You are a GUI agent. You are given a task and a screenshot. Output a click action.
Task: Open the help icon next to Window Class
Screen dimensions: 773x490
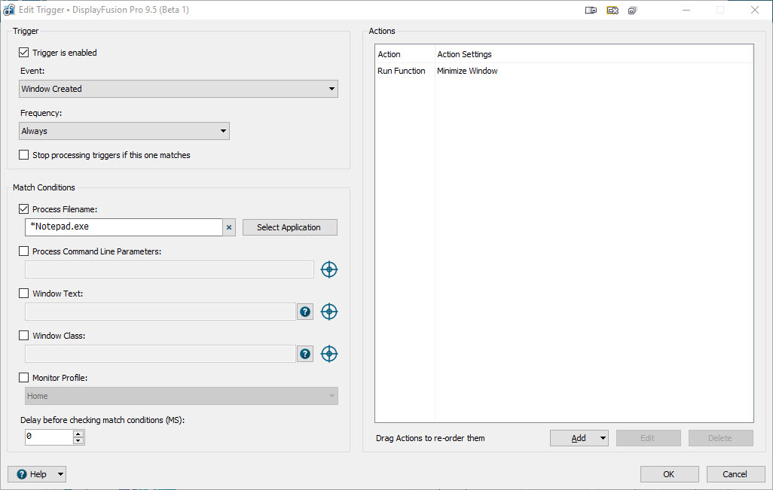point(305,354)
